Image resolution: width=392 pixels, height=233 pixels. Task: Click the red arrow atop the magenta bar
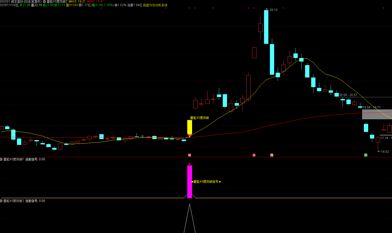pyautogui.click(x=190, y=164)
